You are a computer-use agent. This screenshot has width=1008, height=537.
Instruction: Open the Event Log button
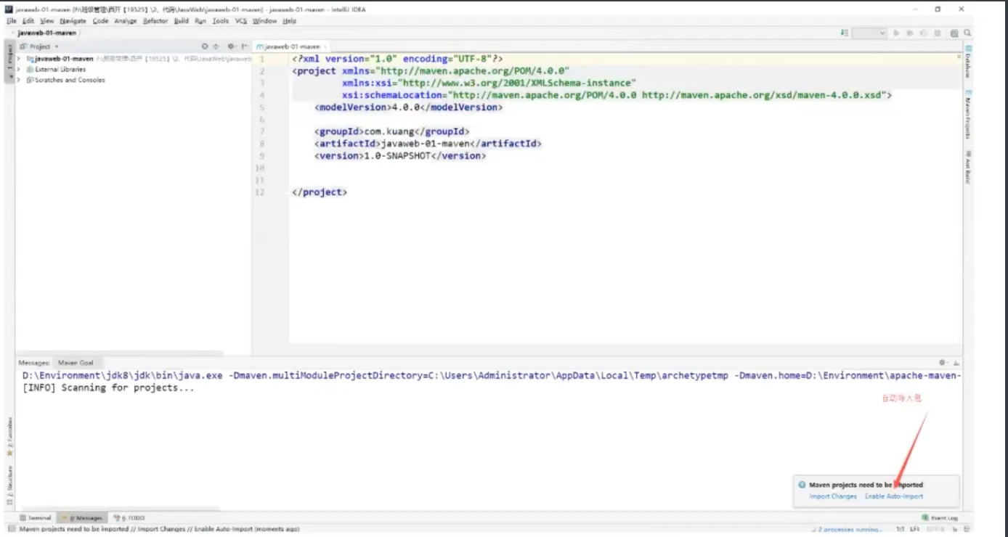click(x=940, y=518)
